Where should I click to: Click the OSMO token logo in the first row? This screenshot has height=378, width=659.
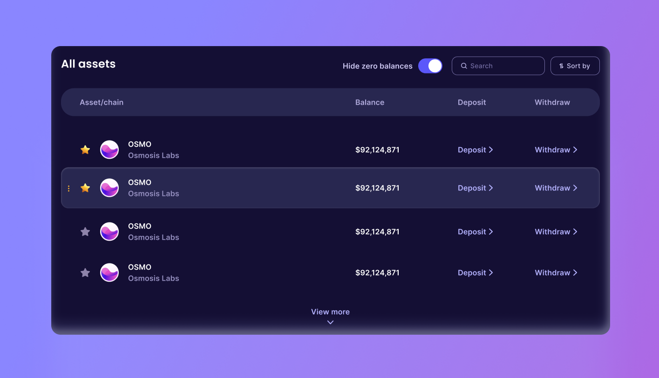pyautogui.click(x=109, y=149)
